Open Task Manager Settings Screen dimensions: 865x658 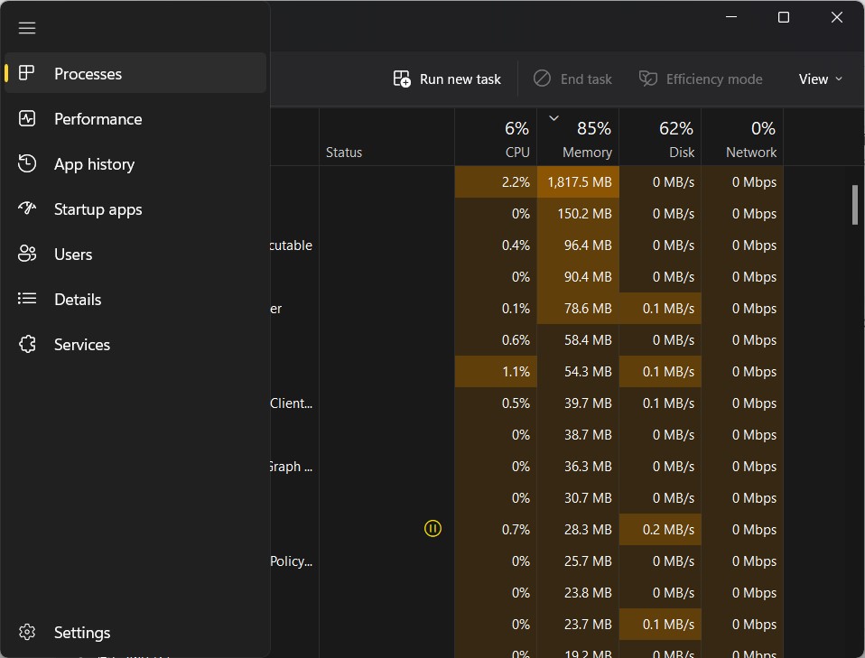[82, 632]
